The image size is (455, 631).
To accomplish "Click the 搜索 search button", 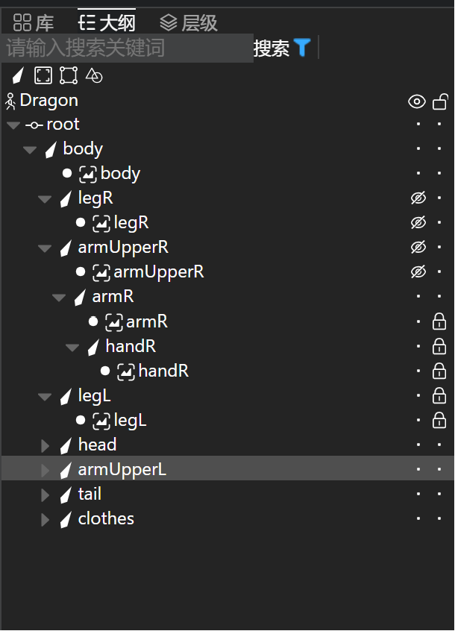I will 272,48.
